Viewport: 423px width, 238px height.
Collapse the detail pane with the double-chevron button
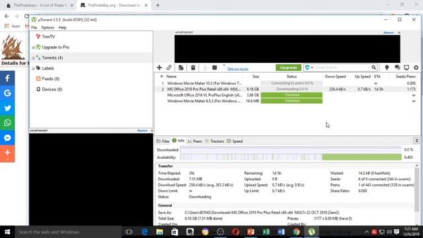click(x=416, y=141)
